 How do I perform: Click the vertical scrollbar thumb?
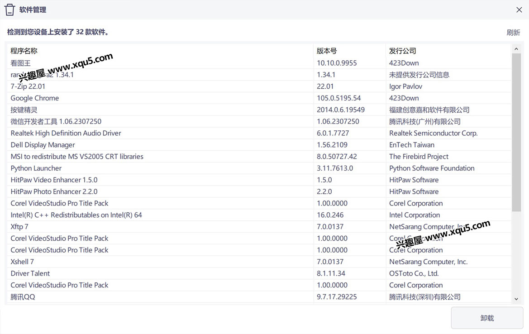[x=516, y=132]
